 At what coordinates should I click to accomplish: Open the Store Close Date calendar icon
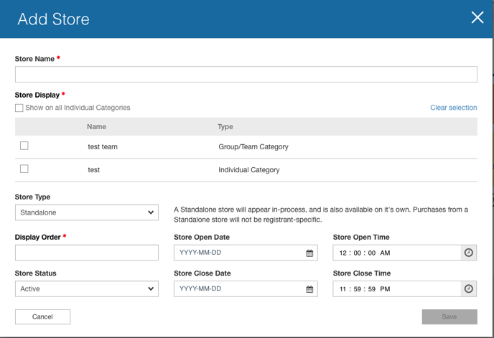click(x=309, y=289)
